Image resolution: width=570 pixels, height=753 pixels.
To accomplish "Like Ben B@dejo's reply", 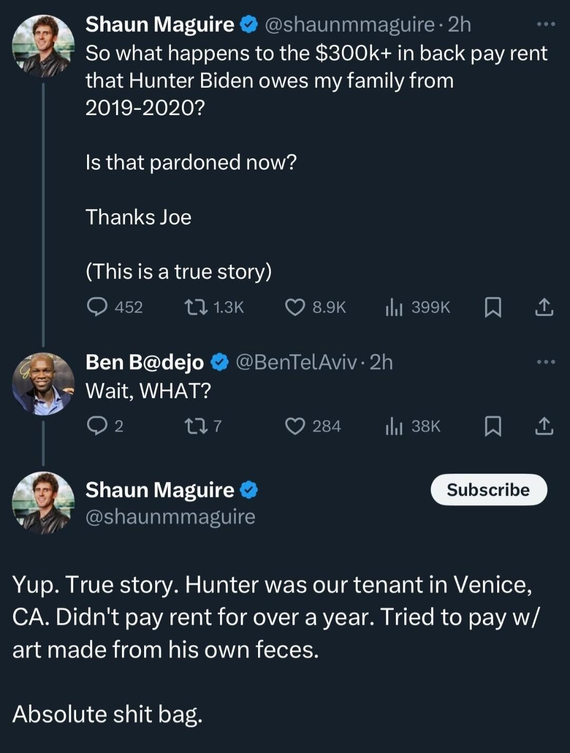I will (x=296, y=427).
